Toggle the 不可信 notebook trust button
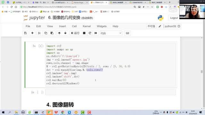The image size is (205, 115). [151, 26]
